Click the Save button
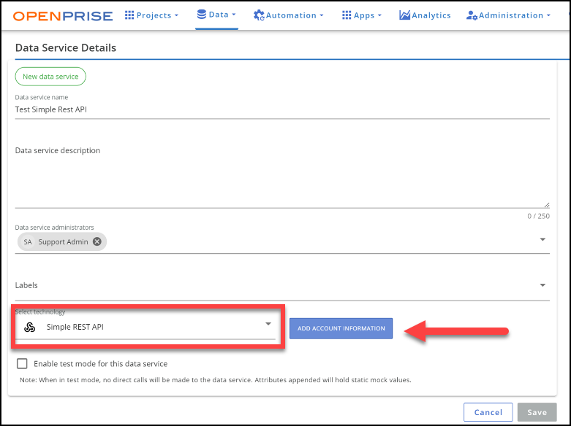Screen dimensions: 571x426 [537, 412]
